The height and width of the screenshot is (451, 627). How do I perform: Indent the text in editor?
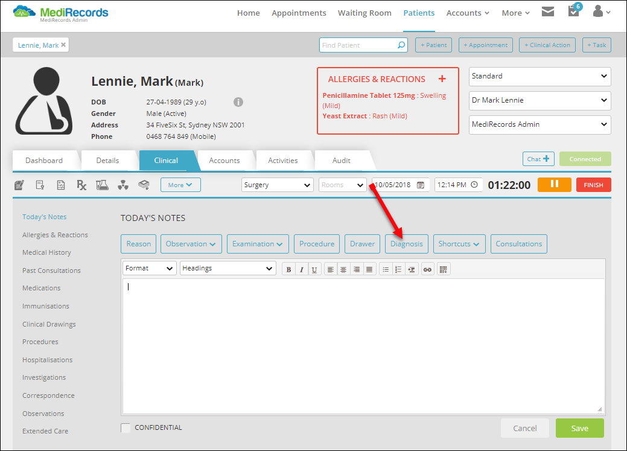(x=412, y=269)
